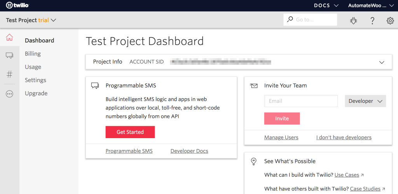Expand the Test Project trial switcher
This screenshot has height=194, width=398.
(31, 20)
